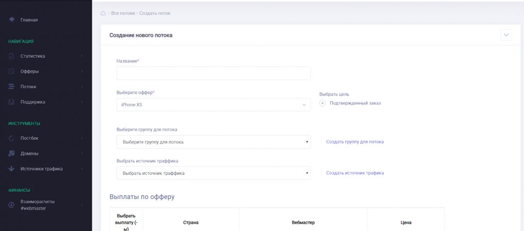The image size is (524, 231).
Task: Click the Статистика chart icon
Action: (12, 56)
